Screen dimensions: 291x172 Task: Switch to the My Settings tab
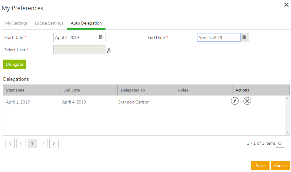click(17, 23)
